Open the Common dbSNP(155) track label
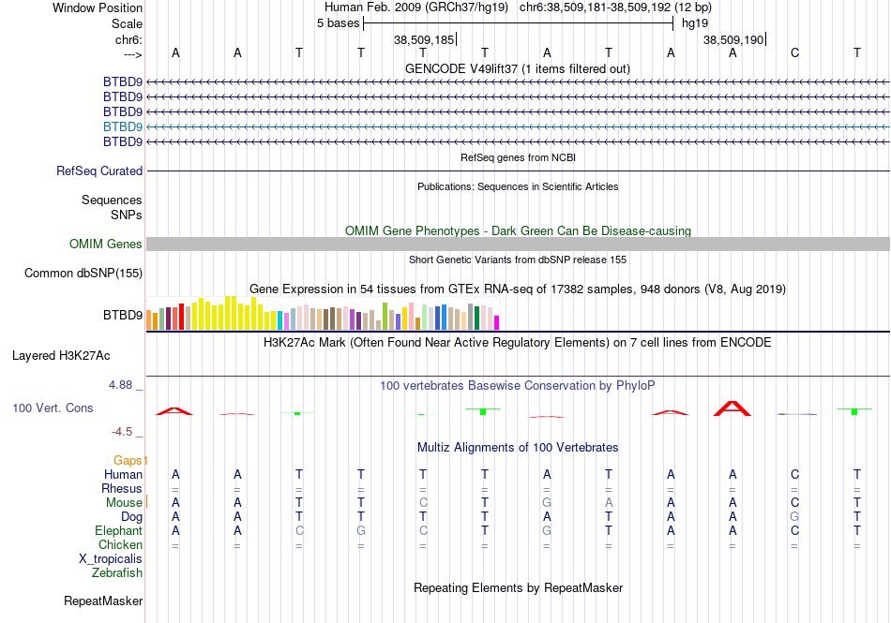 (83, 273)
